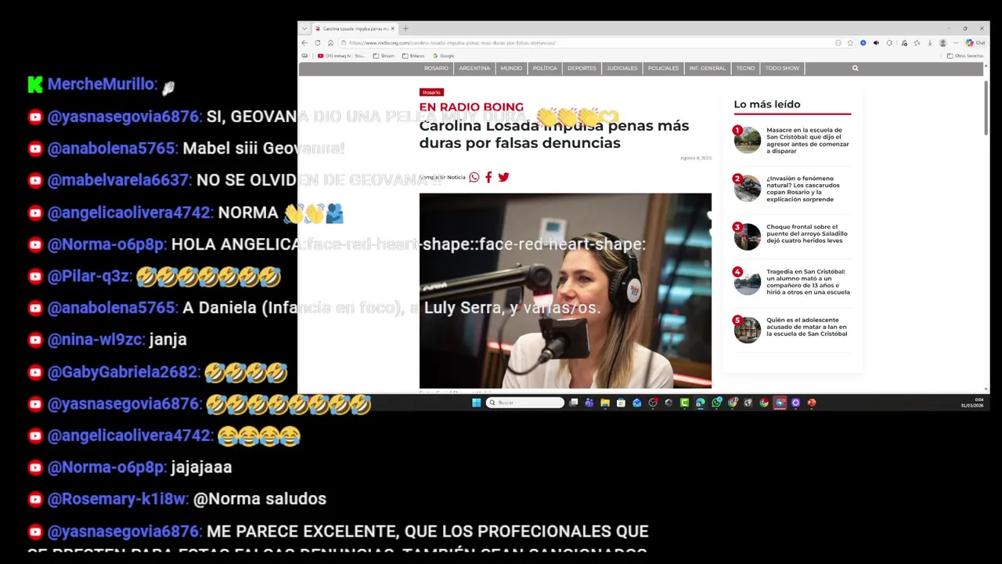Open the TODO SHOW menu section
Viewport: 1002px width, 564px height.
pyautogui.click(x=782, y=68)
